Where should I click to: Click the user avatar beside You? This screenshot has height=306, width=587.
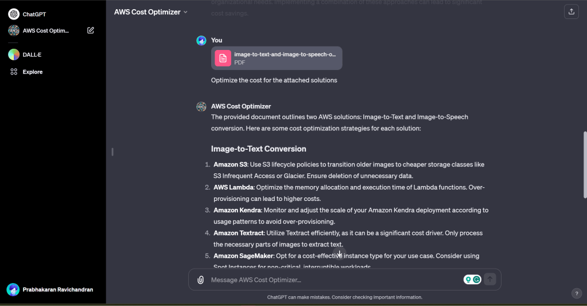201,40
